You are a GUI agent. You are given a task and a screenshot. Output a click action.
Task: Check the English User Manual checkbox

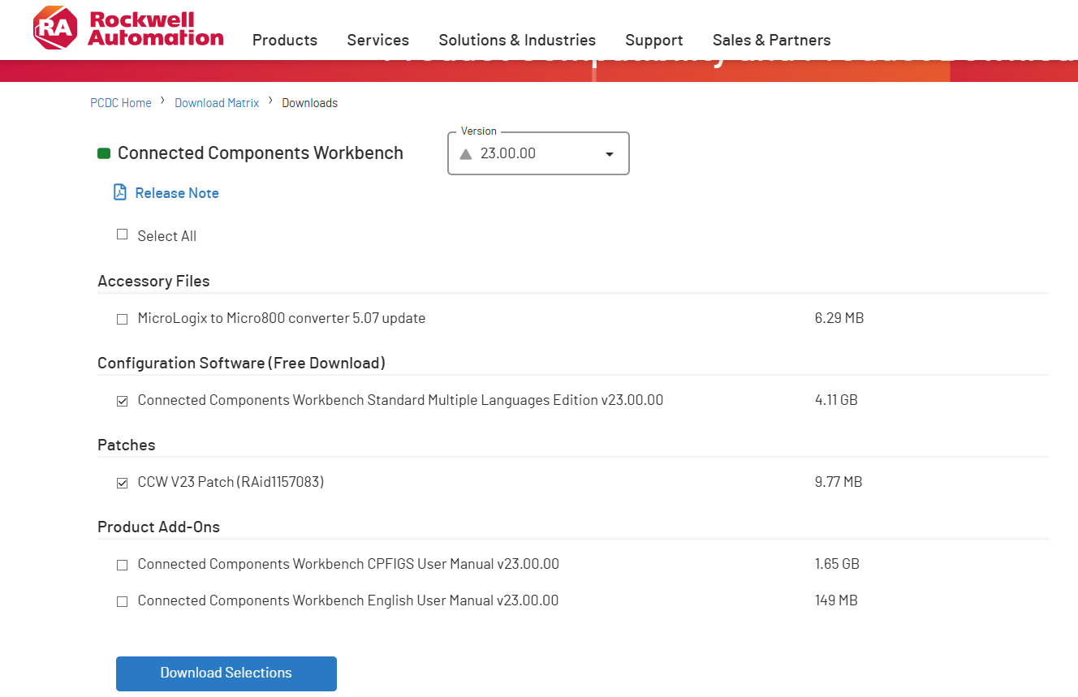pos(123,602)
